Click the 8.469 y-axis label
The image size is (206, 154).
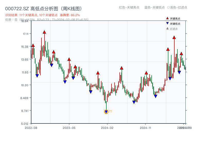pyautogui.click(x=24, y=98)
